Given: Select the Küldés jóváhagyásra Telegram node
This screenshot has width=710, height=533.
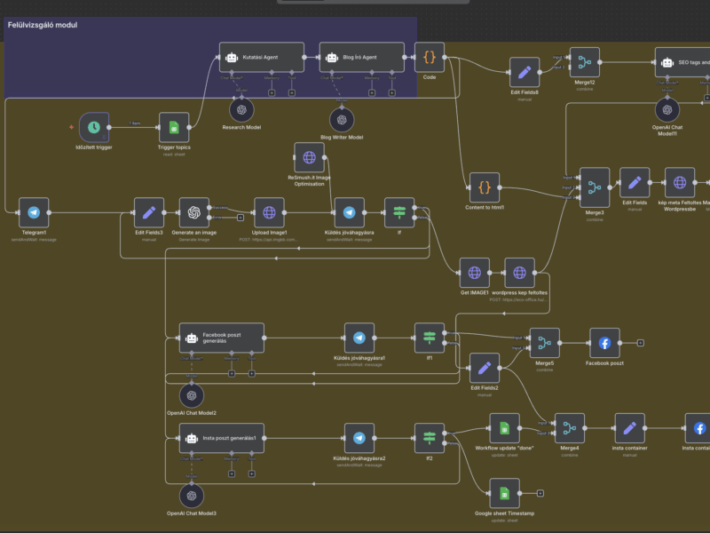Looking at the screenshot, I should [349, 212].
